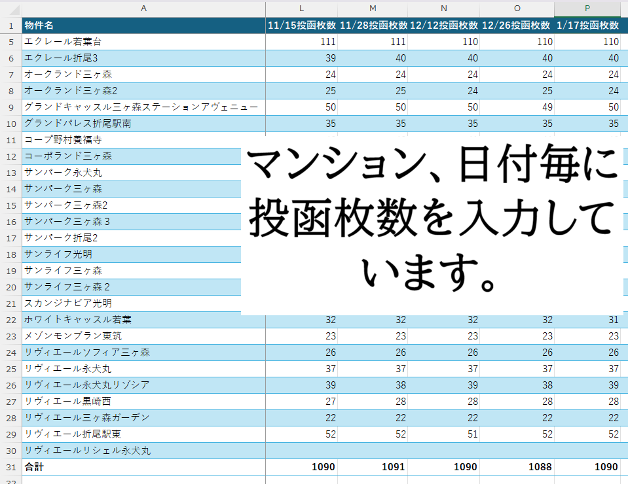Click cell ホワイトキャッスル若葉
This screenshot has height=484, width=628.
pyautogui.click(x=143, y=320)
